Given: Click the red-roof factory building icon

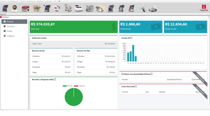Looking at the screenshot, I should click(x=25, y=8).
